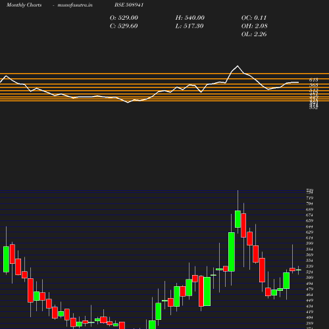Click the 404 price axis label

click(309, 317)
